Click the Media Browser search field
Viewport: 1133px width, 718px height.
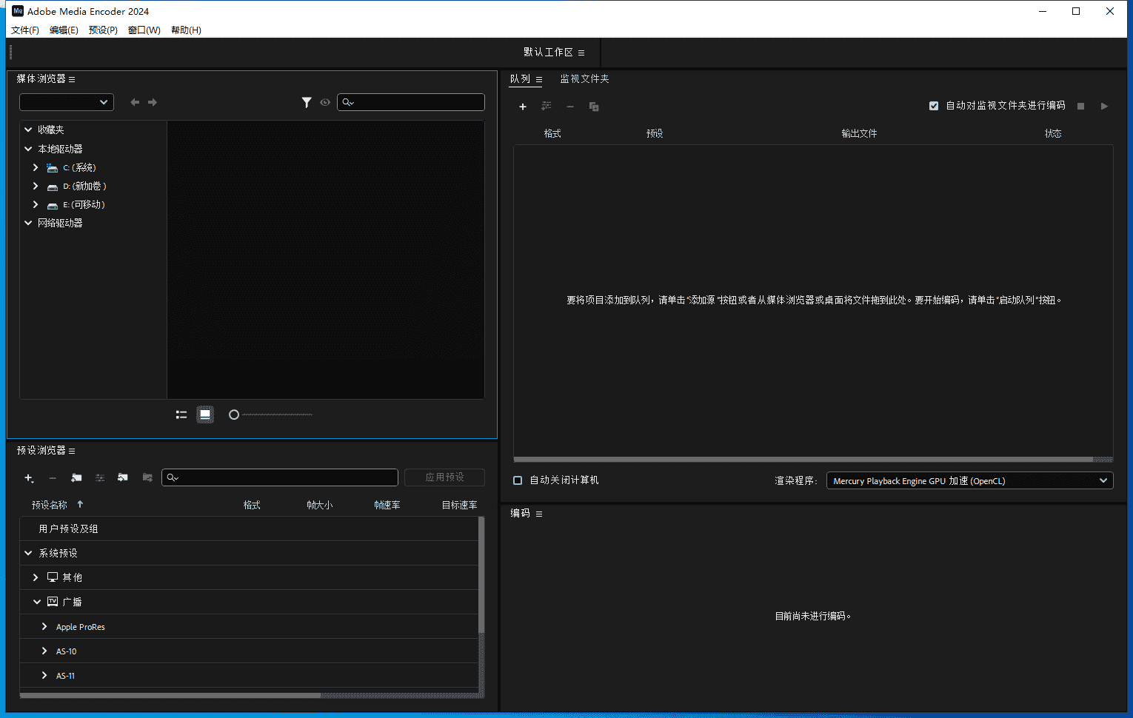[411, 102]
